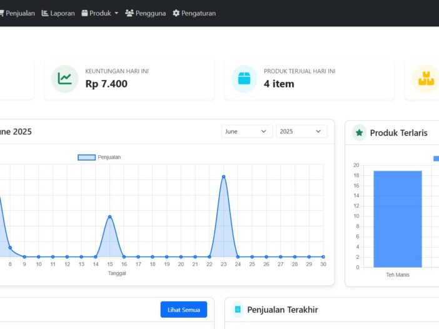Click the blue legend swatch in Produk Terlaris chart

coord(436,158)
